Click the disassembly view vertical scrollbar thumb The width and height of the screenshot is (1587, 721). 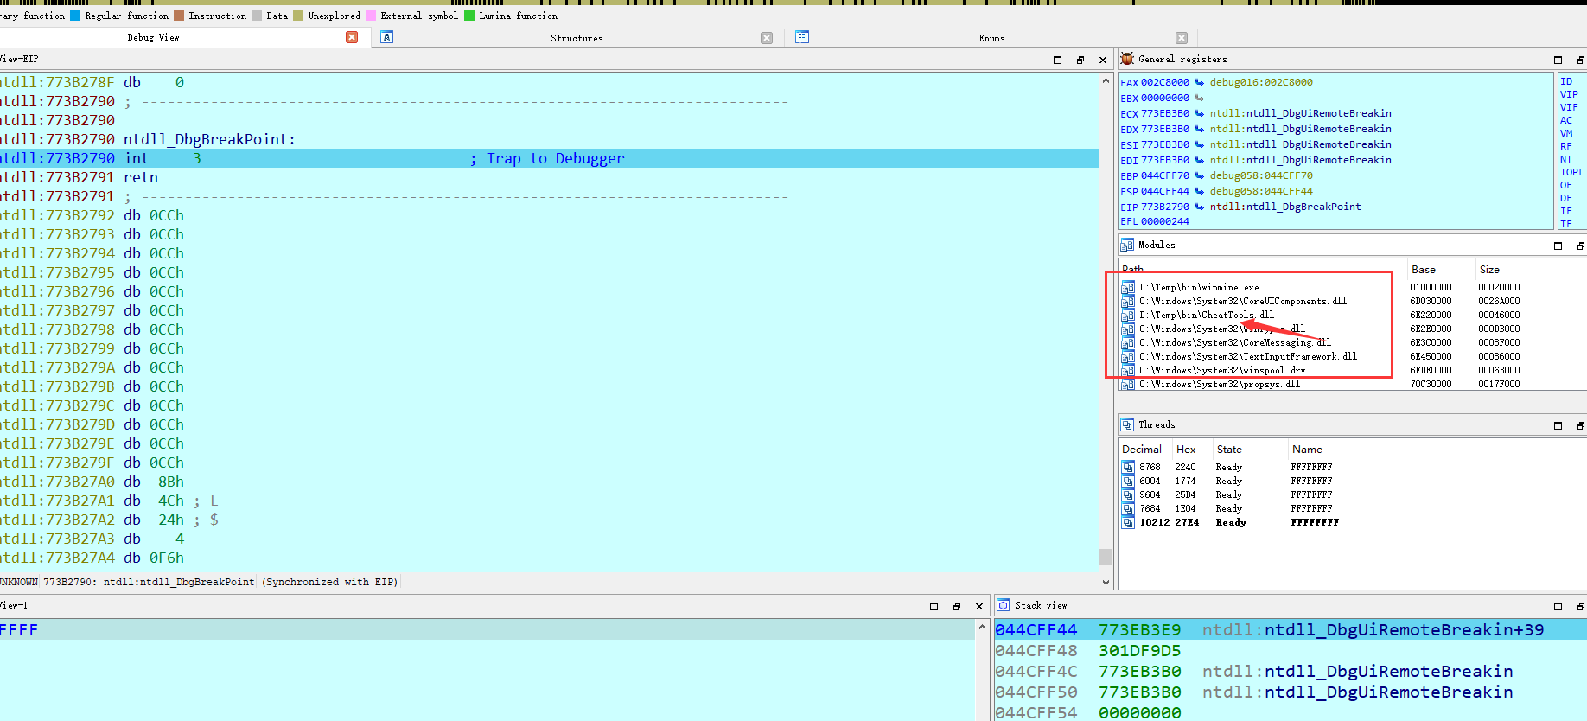pyautogui.click(x=1106, y=556)
